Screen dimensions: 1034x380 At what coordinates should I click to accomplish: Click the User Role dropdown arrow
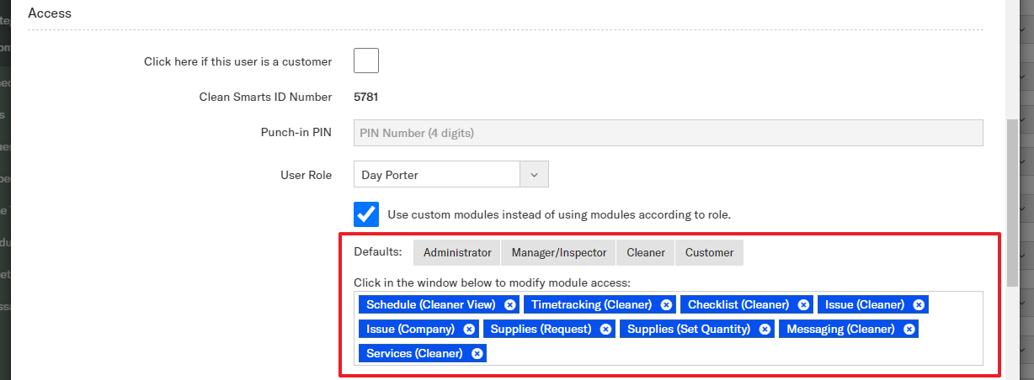pyautogui.click(x=534, y=175)
